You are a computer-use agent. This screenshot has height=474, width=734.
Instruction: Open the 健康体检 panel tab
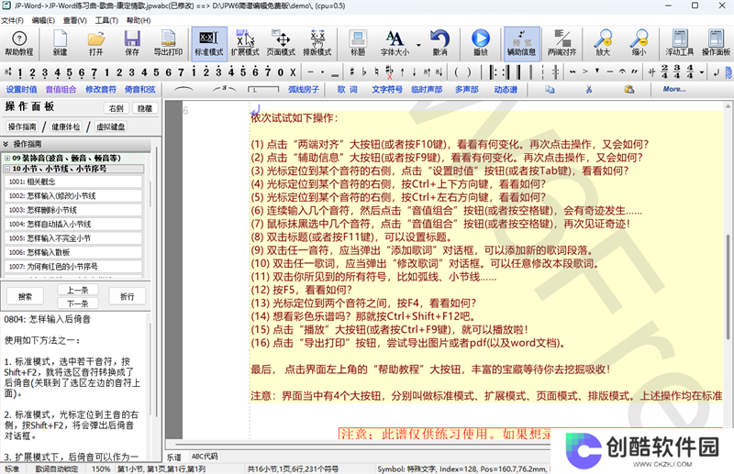pyautogui.click(x=65, y=127)
